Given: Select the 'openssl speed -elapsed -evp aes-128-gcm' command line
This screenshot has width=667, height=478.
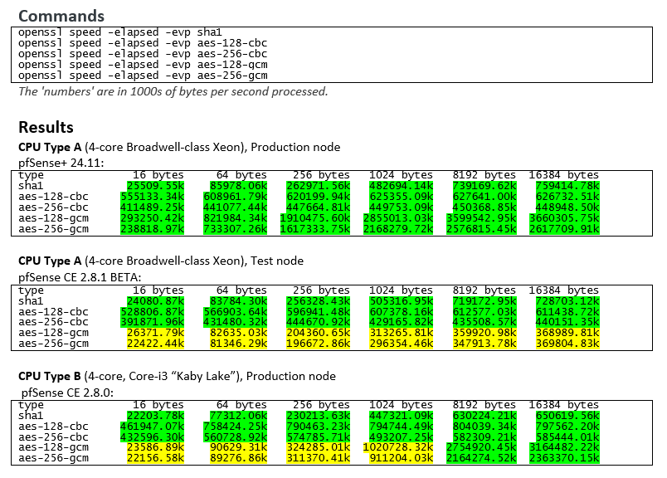Looking at the screenshot, I should click(x=143, y=65).
